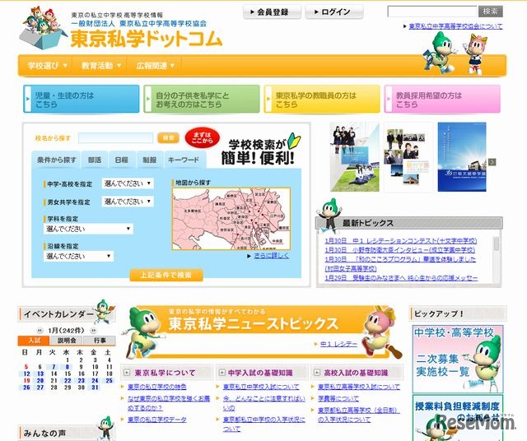Select the 制服 tab
Viewport: 527px width, 441px height.
coord(149,160)
